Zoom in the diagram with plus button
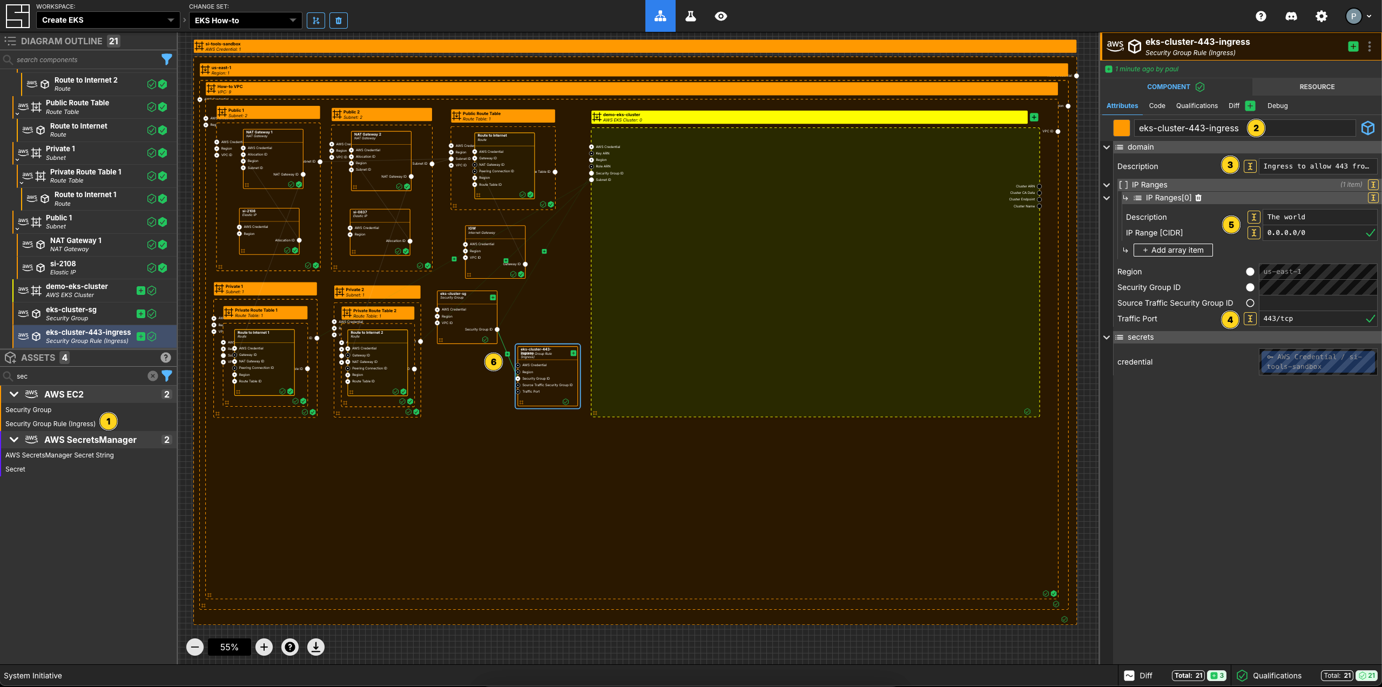1382x687 pixels. pos(264,647)
